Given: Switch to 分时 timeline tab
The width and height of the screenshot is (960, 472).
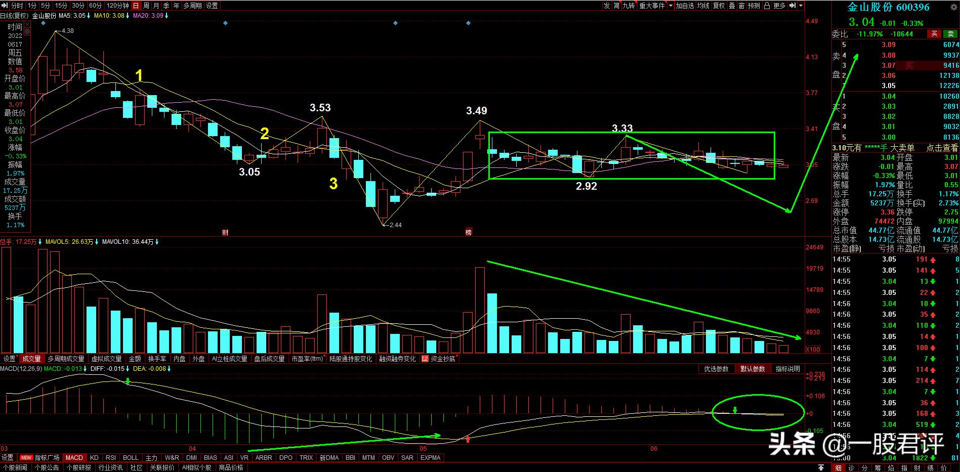Looking at the screenshot, I should [17, 6].
